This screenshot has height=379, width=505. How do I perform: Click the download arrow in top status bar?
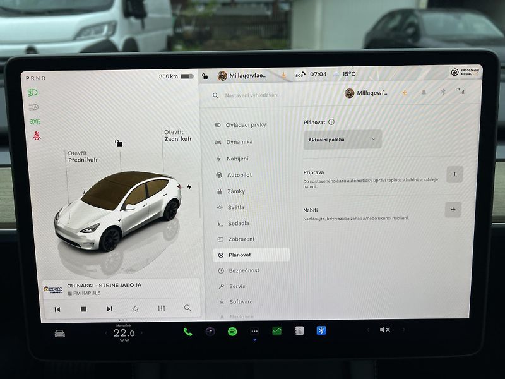283,75
